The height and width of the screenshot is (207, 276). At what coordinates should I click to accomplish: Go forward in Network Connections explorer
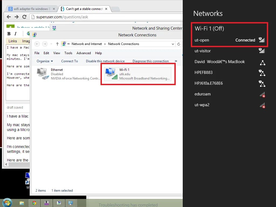(45, 44)
